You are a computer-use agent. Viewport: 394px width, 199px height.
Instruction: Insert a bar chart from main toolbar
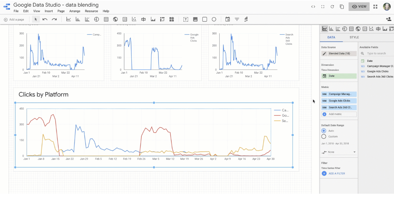(78, 19)
